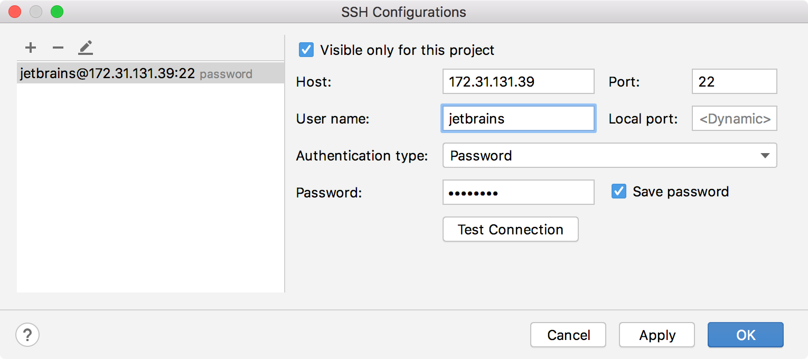The height and width of the screenshot is (359, 808).
Task: Open the help dialog
Action: coord(27,335)
